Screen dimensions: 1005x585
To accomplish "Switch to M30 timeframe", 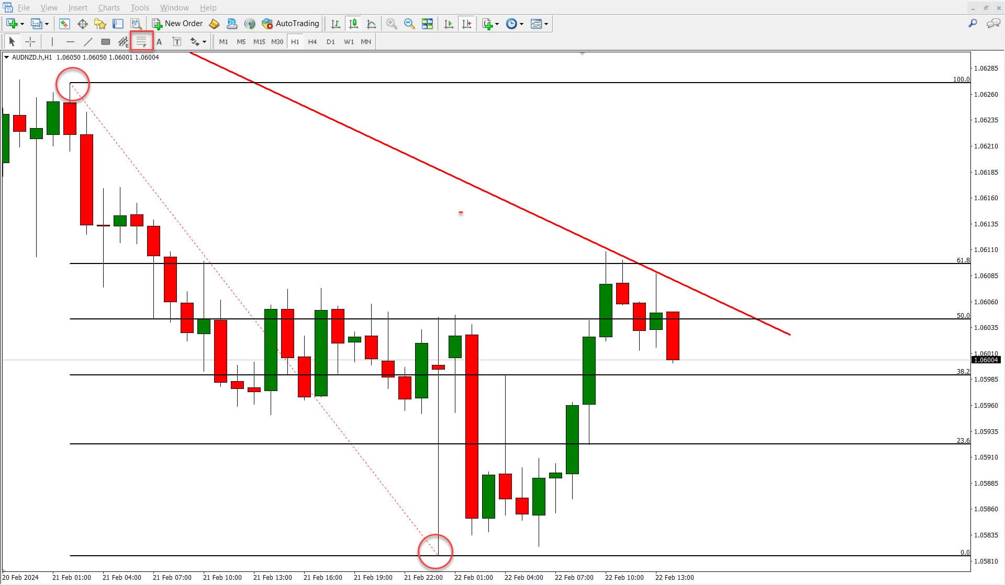I will click(277, 42).
